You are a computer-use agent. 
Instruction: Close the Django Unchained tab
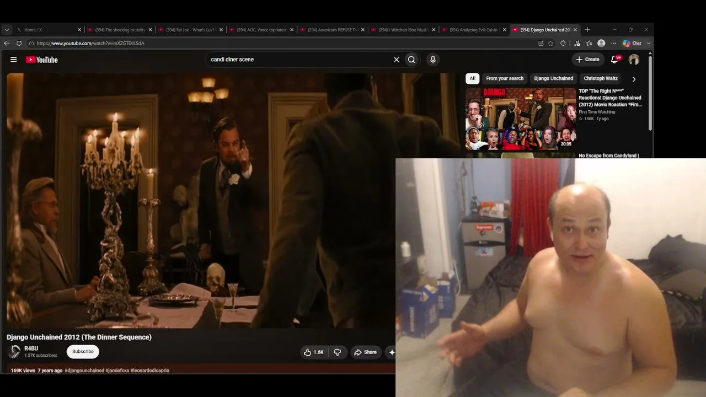[x=575, y=30]
